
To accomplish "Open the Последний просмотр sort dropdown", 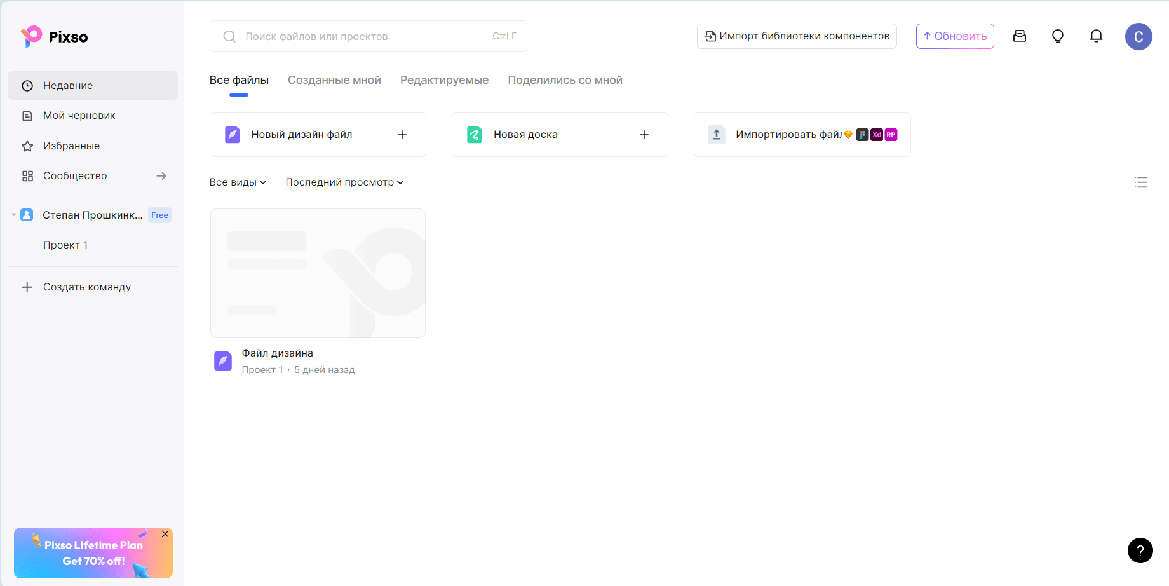I will tap(345, 182).
